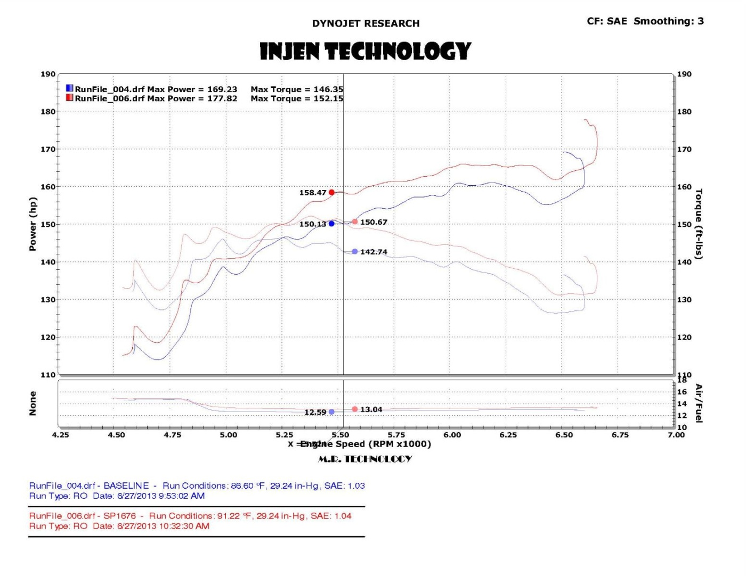
Task: Select the light blue torque marker at 142.74
Action: coord(355,251)
